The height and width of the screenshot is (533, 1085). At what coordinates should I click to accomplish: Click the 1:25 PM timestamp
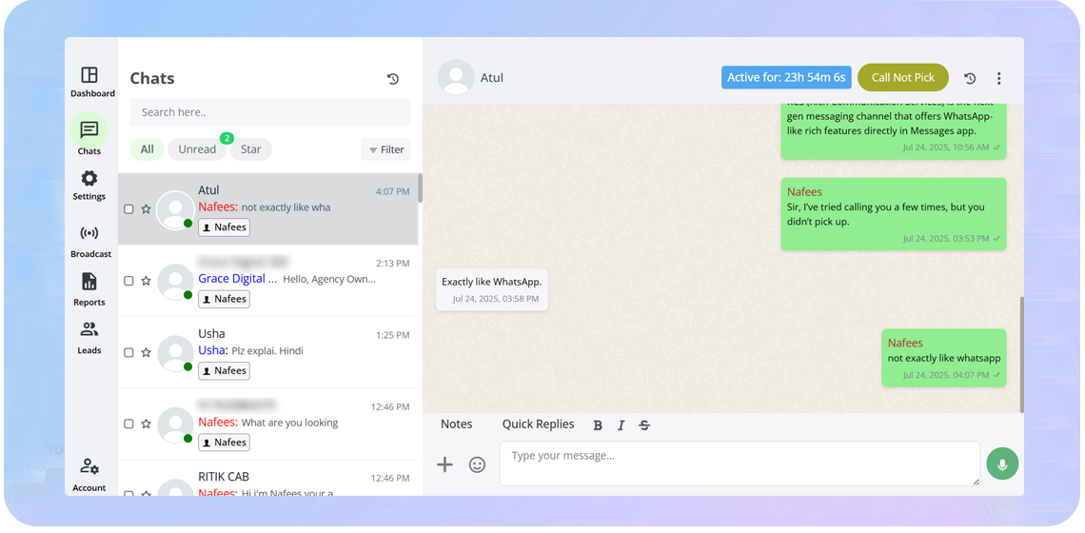pyautogui.click(x=393, y=335)
